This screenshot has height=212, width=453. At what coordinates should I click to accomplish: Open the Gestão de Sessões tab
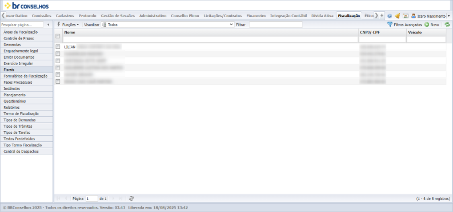click(118, 16)
